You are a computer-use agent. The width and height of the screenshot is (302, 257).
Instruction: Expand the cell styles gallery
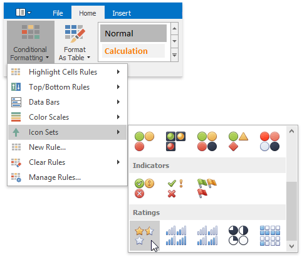pos(174,55)
